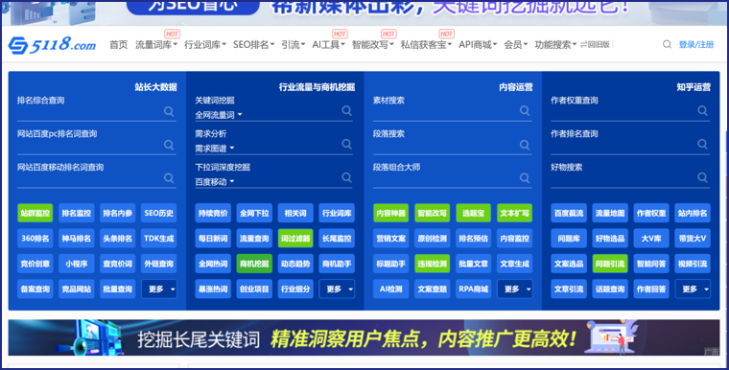Image resolution: width=729 pixels, height=370 pixels.
Task: Expand 更多 in 知乎运营 panel
Action: click(x=693, y=289)
